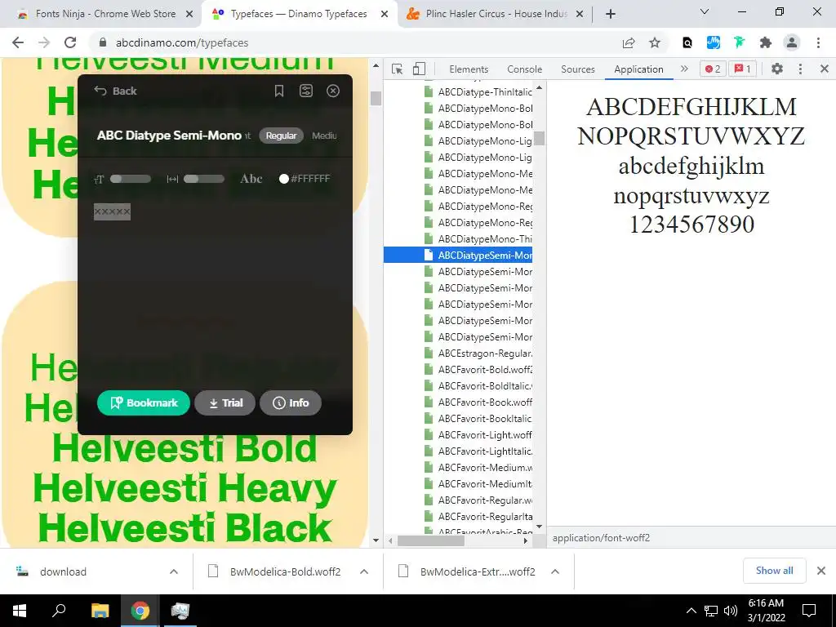
Task: Switch to Fonts Ninja Chrome Web Store tab
Action: coord(105,14)
